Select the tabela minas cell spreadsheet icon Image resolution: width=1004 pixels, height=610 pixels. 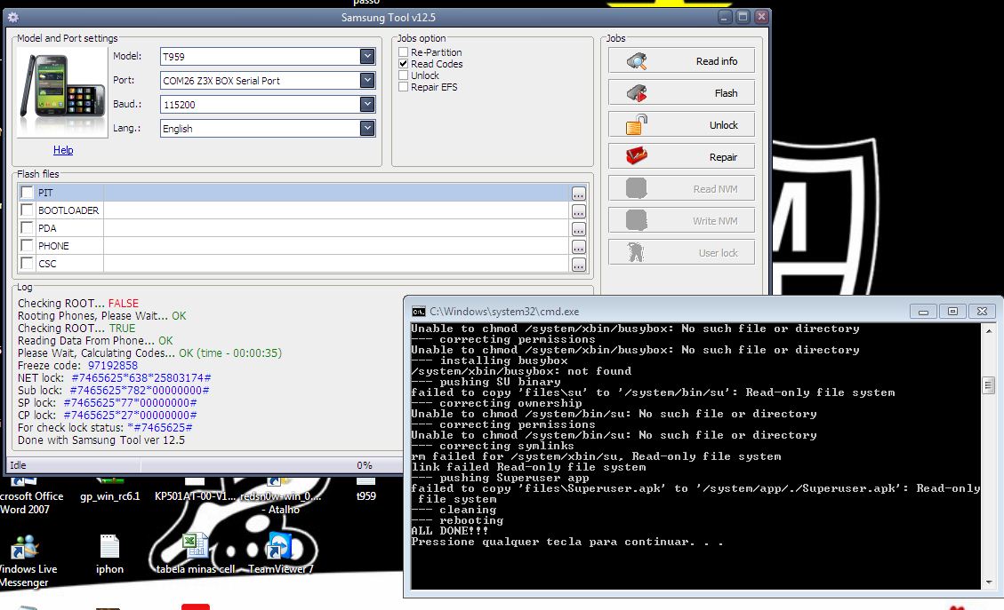(x=196, y=554)
